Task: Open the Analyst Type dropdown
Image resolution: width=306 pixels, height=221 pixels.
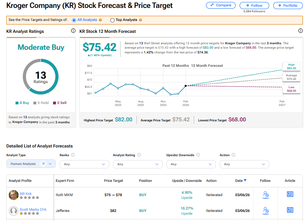Action: tap(51, 164)
